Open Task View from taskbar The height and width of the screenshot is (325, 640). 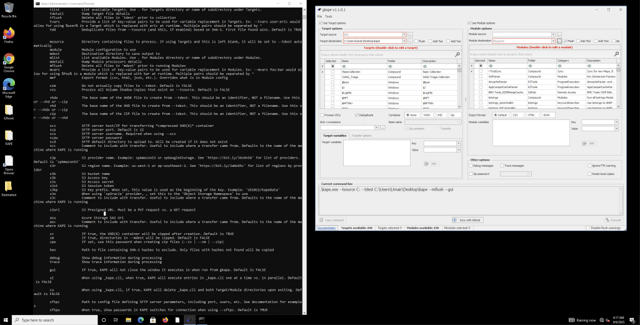click(116, 320)
